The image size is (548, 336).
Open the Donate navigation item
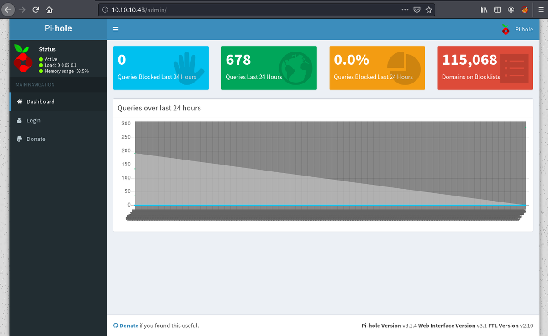coord(58,139)
